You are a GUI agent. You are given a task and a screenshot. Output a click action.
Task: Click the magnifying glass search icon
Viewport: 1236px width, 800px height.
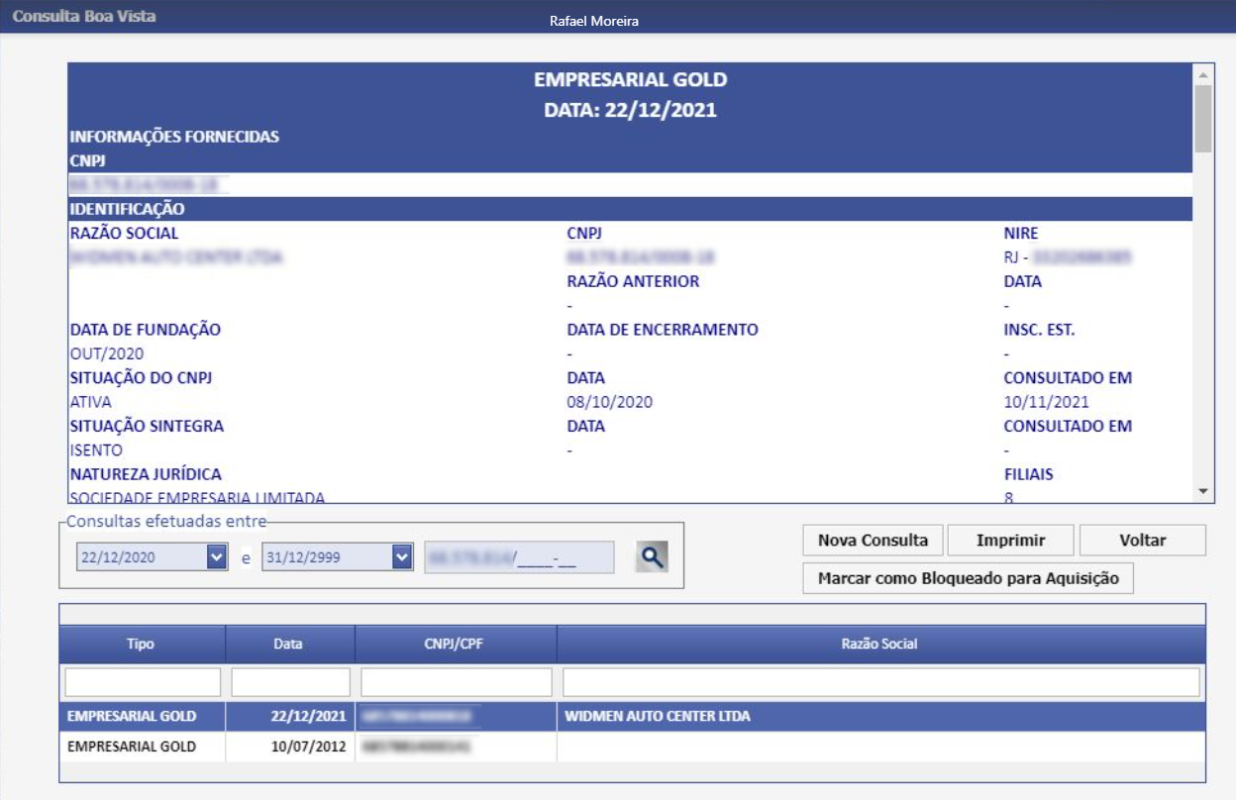[x=651, y=557]
